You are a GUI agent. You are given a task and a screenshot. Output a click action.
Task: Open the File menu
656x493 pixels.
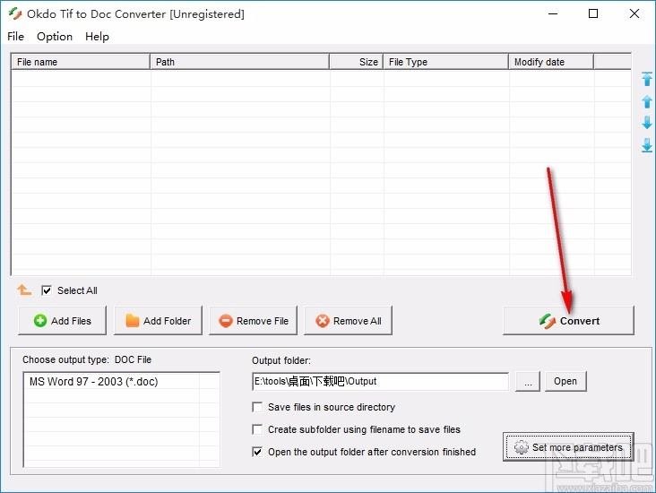click(x=15, y=37)
